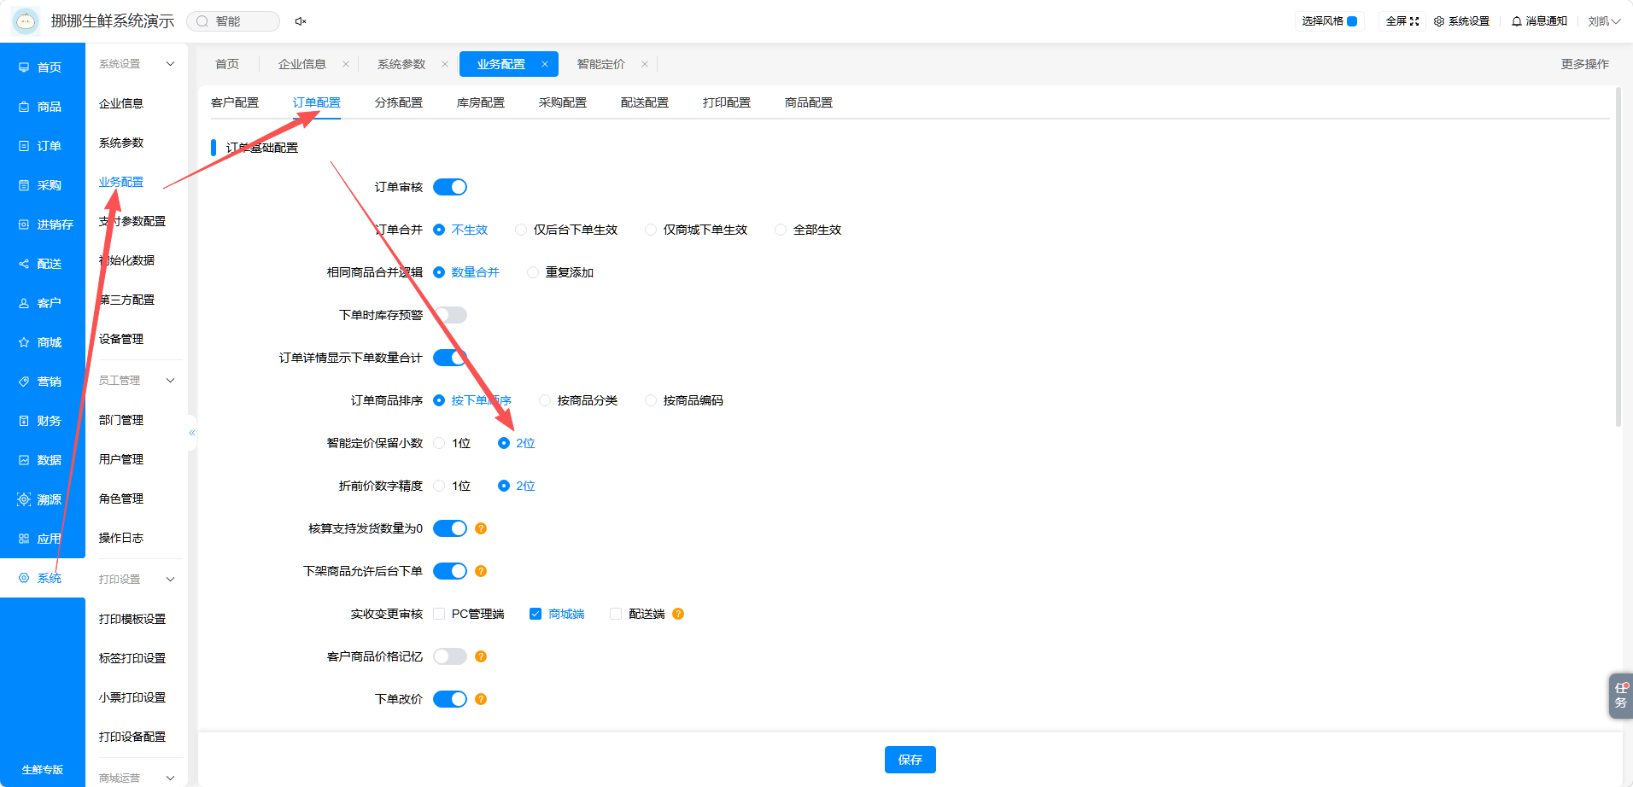The image size is (1633, 787).
Task: Switch to 客户配置 tab
Action: [235, 102]
